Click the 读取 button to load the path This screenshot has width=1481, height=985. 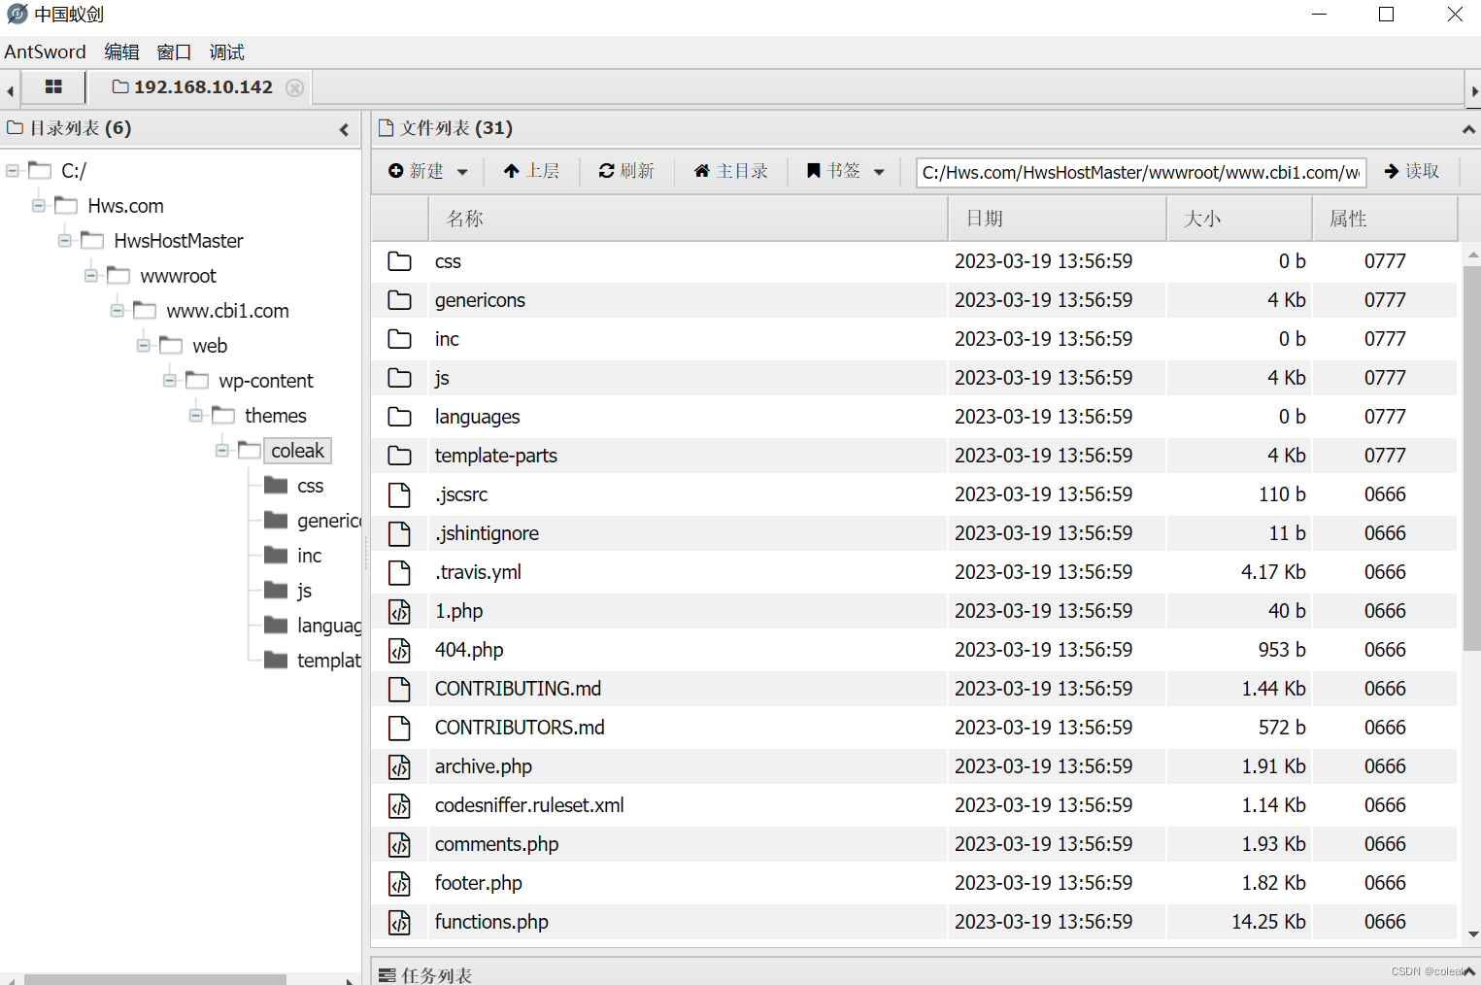1413,170
